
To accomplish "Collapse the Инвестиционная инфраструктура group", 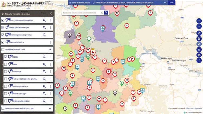I will tap(50, 108).
